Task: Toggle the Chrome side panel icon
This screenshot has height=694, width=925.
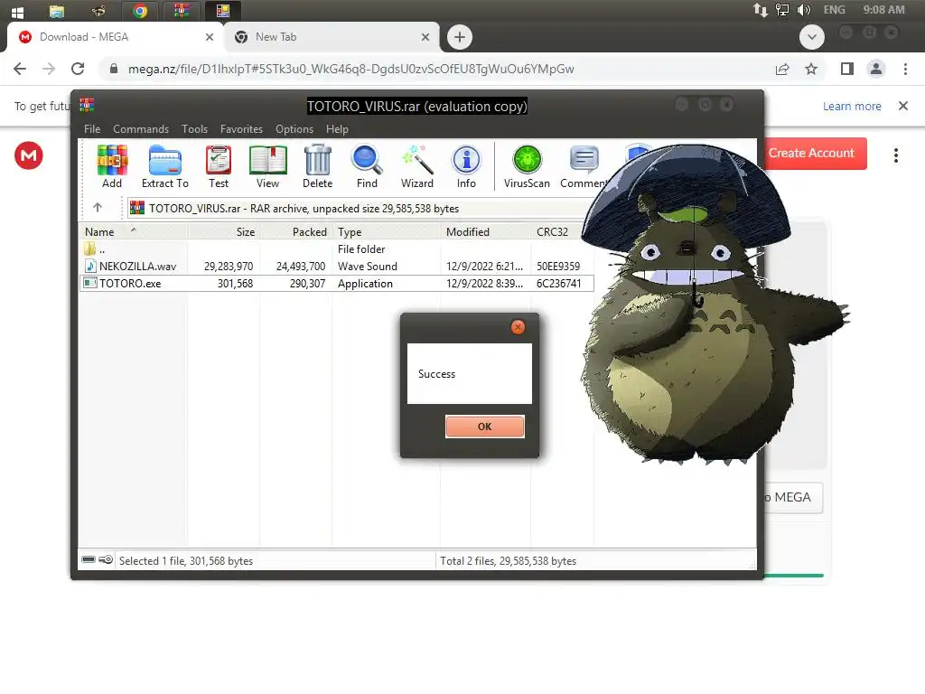Action: (847, 69)
